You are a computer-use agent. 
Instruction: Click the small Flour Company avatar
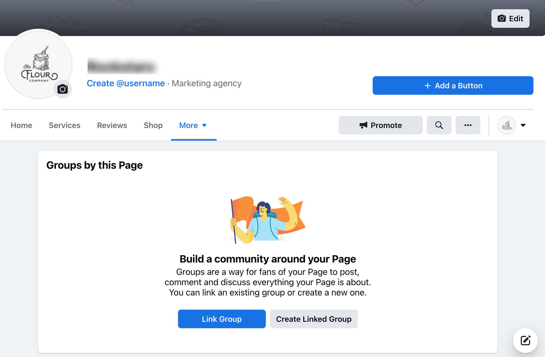[506, 125]
